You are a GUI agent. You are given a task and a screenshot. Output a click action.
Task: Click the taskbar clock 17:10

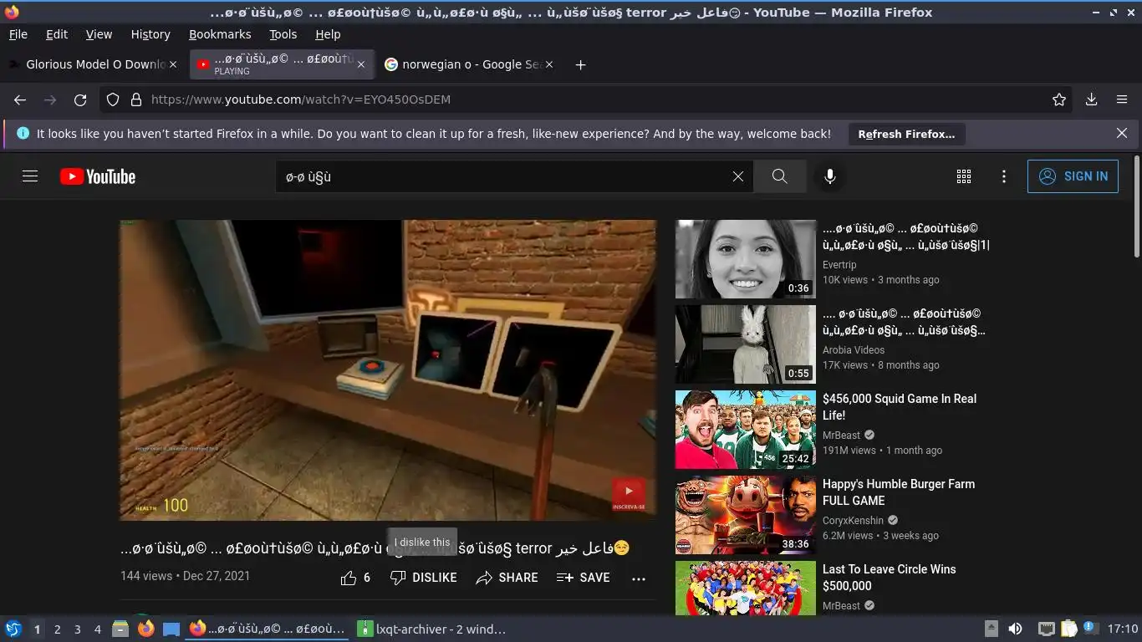[x=1123, y=629]
